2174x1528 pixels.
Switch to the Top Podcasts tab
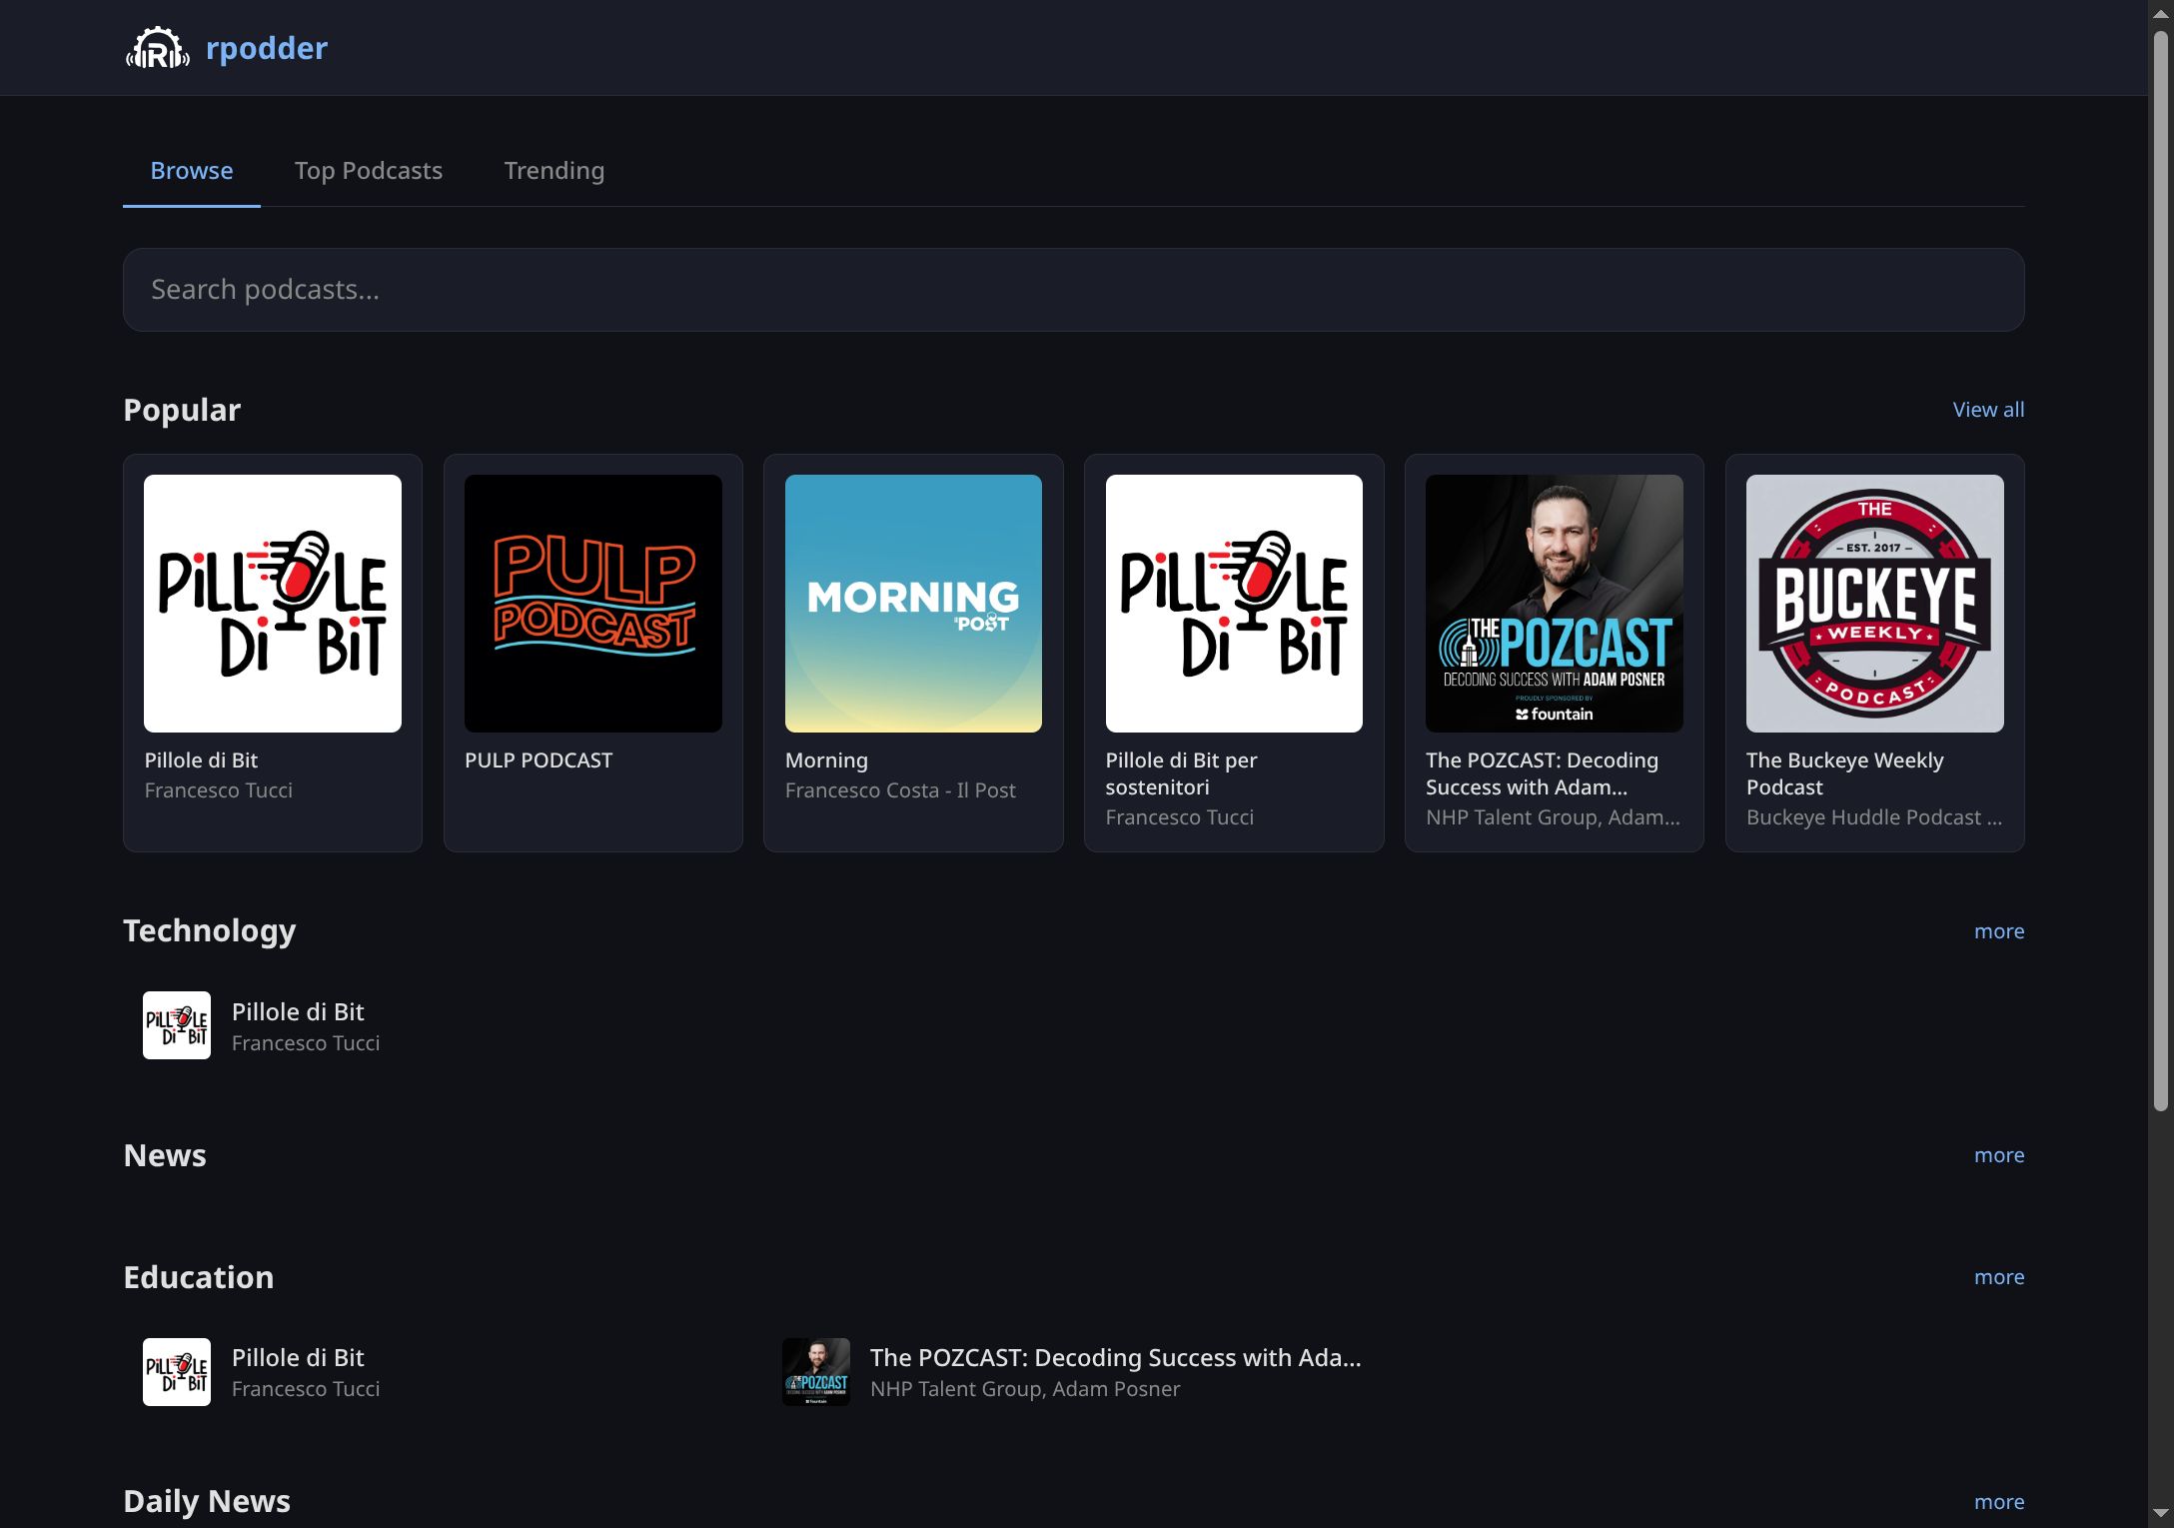(x=369, y=170)
